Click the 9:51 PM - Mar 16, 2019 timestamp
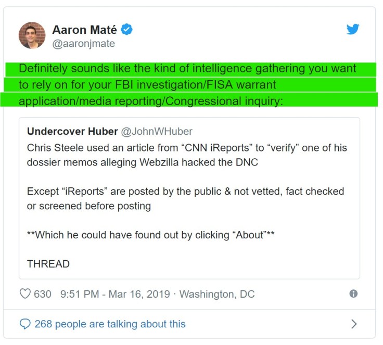 pos(115,294)
